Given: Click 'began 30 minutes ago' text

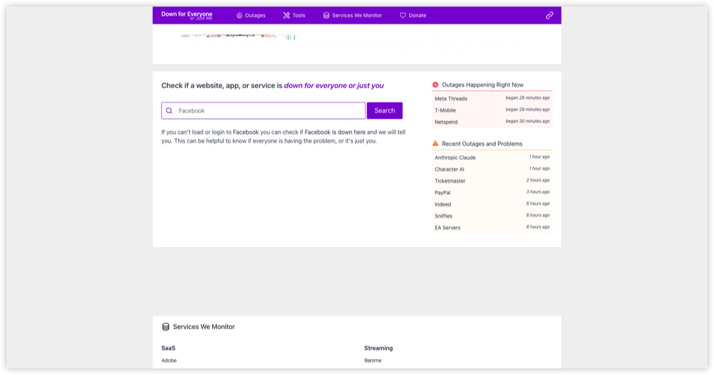Looking at the screenshot, I should point(528,121).
